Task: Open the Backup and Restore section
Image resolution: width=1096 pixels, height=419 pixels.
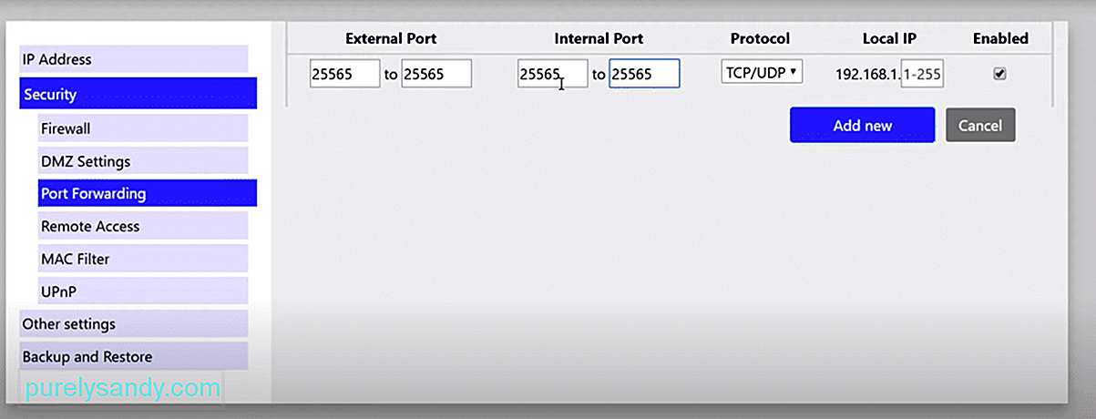Action: [x=134, y=356]
